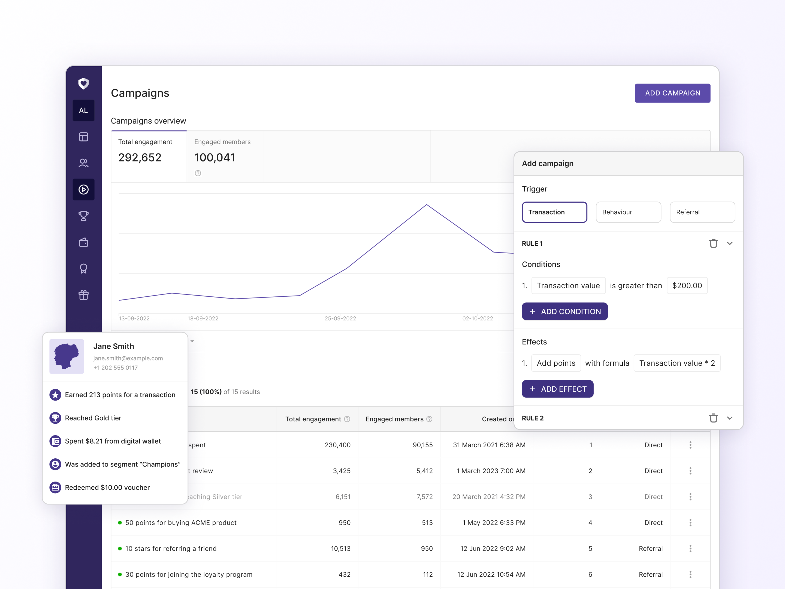Open the wallet icon in sidebar
Screen dimensions: 785x589
(x=83, y=242)
